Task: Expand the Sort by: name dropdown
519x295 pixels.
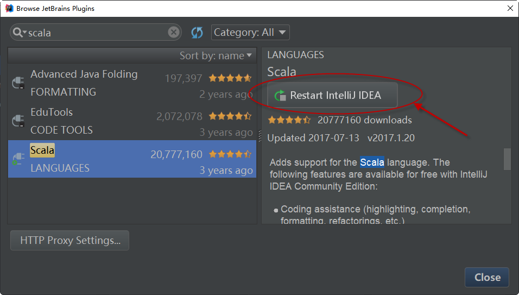Action: [216, 55]
